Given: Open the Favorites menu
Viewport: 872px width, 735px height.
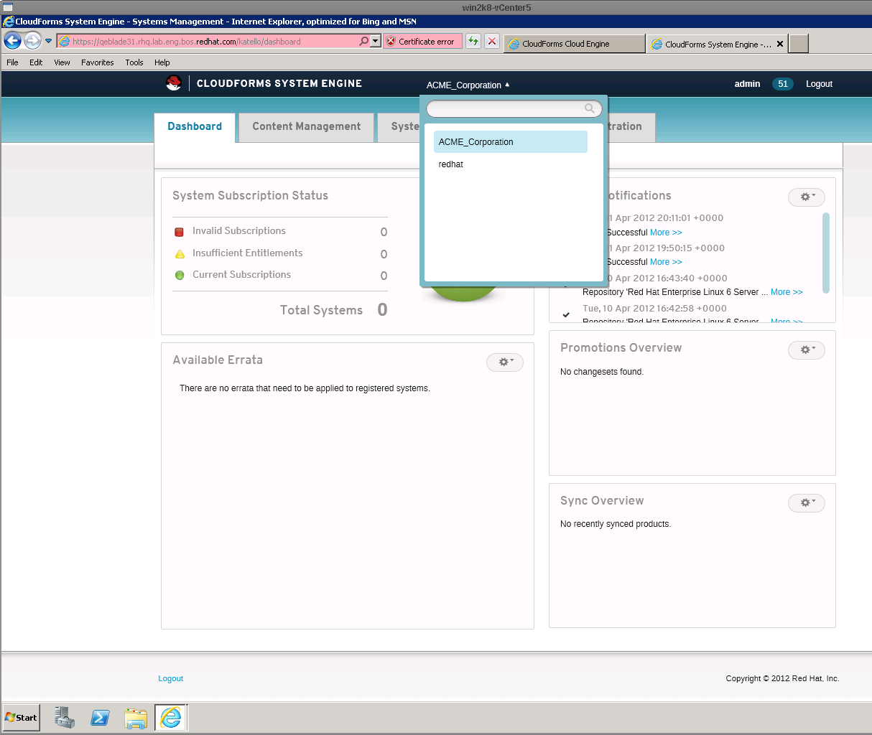Looking at the screenshot, I should tap(97, 62).
